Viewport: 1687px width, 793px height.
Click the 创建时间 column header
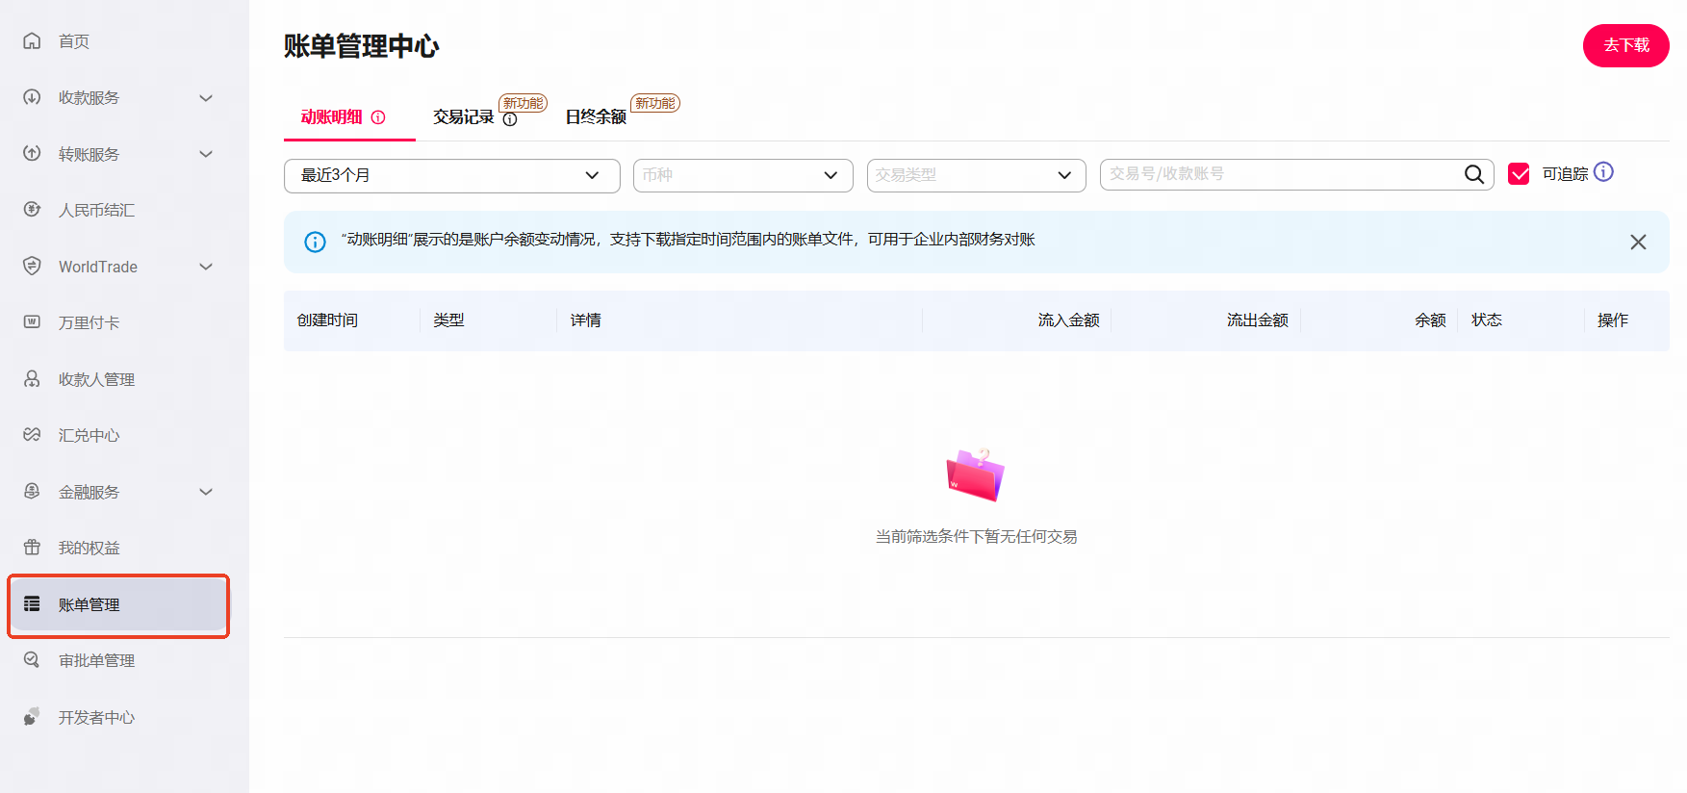[327, 320]
